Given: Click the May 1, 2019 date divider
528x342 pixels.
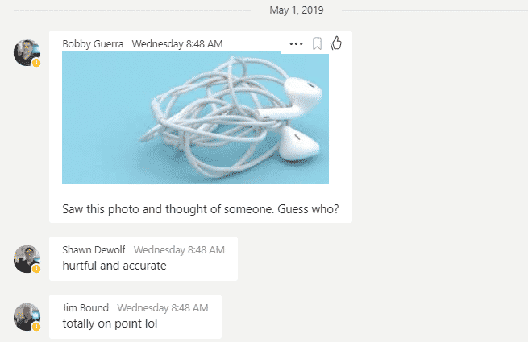Looking at the screenshot, I should [x=297, y=10].
